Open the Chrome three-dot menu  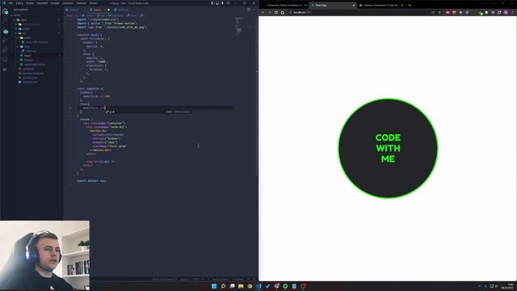[512, 13]
